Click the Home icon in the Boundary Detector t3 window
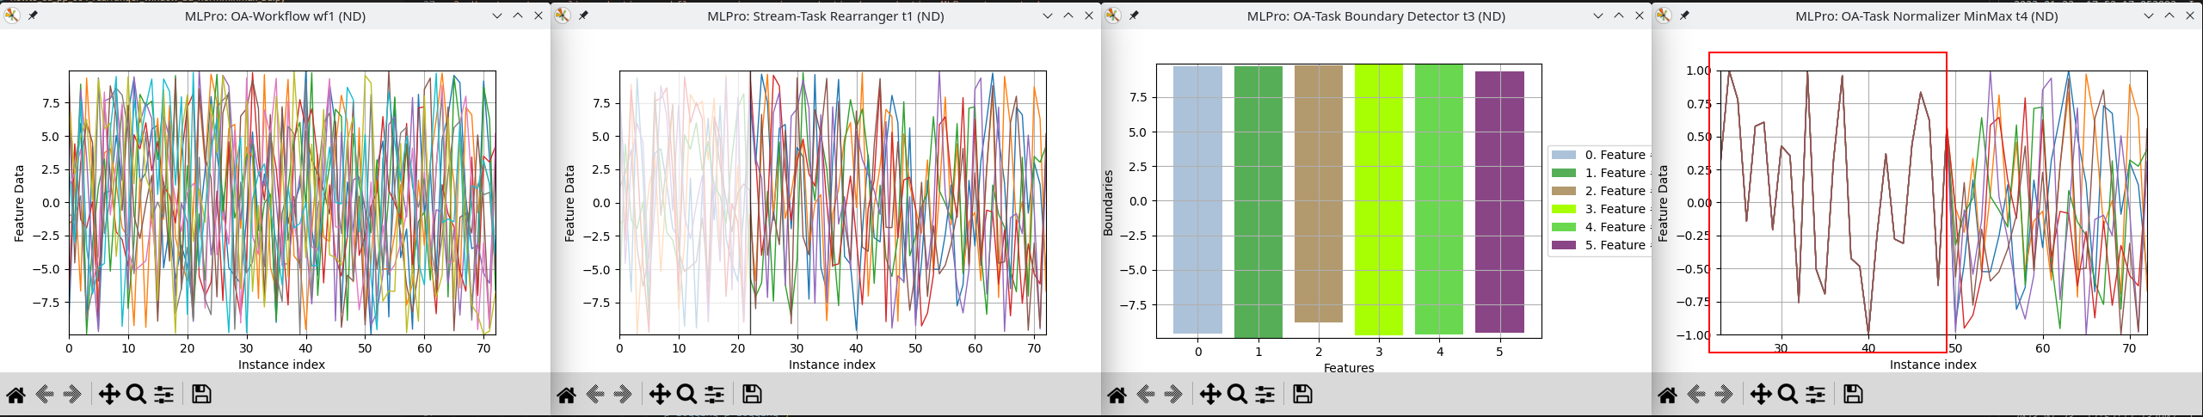This screenshot has width=2203, height=417. click(x=1117, y=395)
